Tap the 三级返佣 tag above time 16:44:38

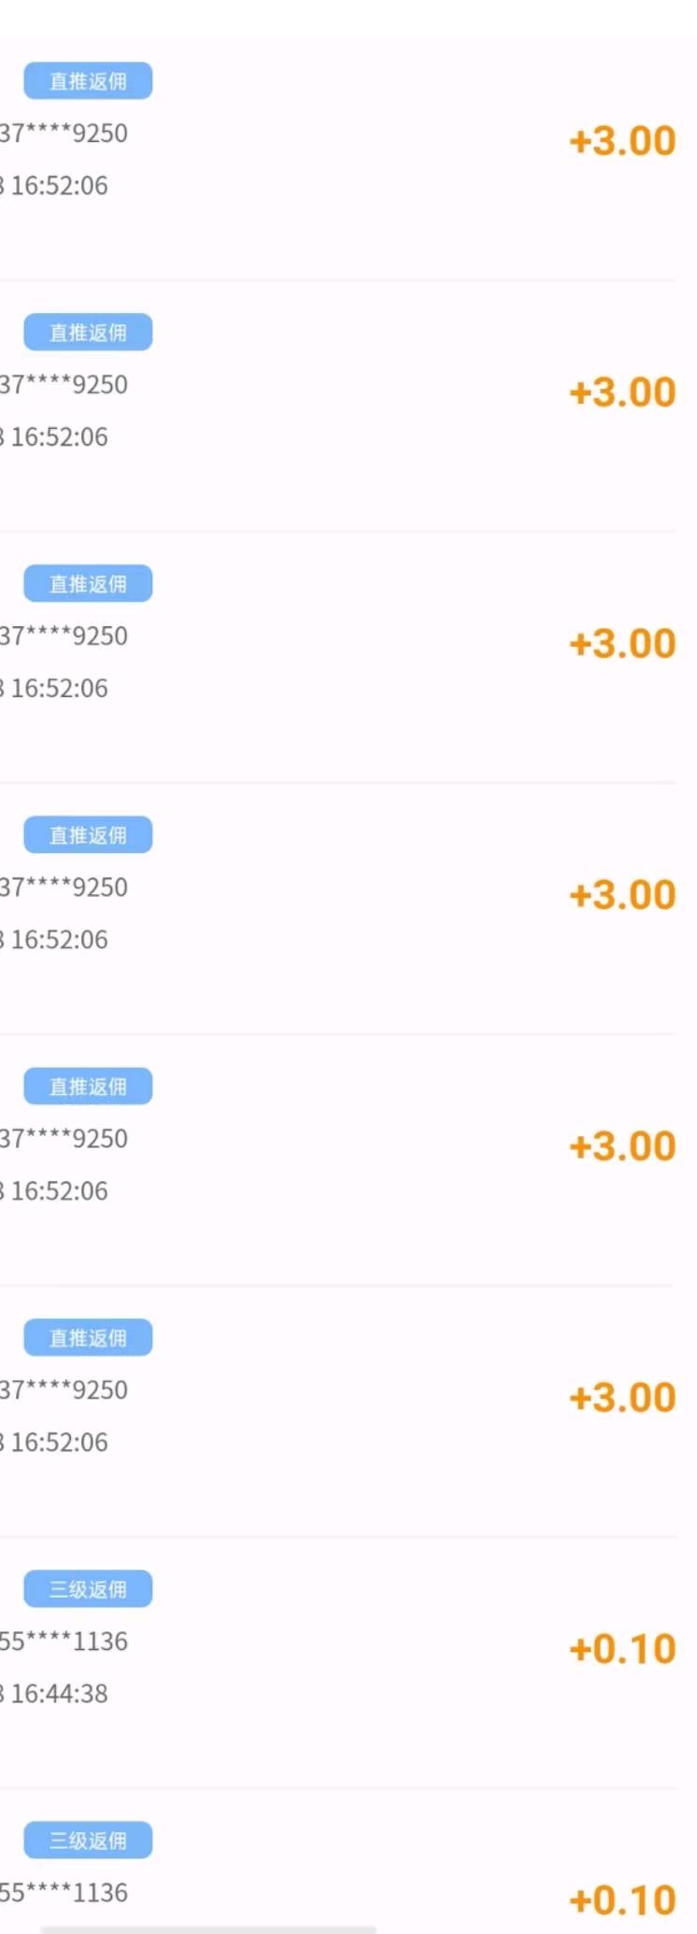point(88,1589)
